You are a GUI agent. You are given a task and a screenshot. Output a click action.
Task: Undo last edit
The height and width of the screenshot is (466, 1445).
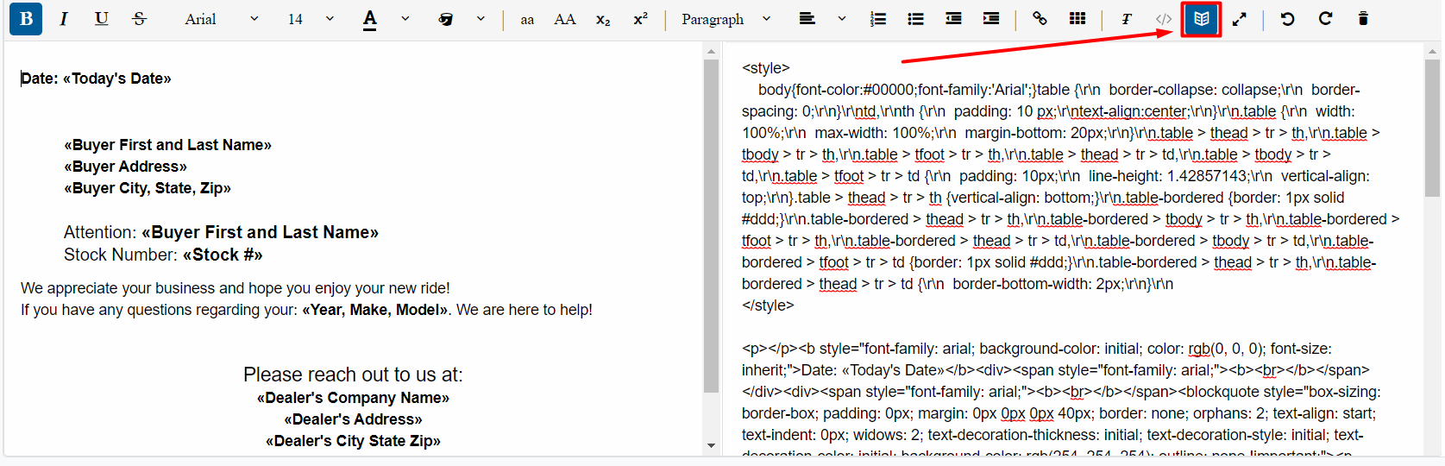(1287, 19)
